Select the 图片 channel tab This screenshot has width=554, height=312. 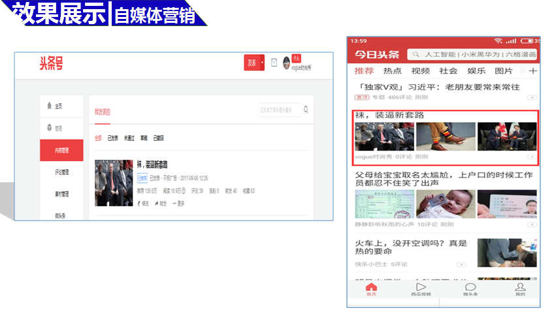(504, 71)
